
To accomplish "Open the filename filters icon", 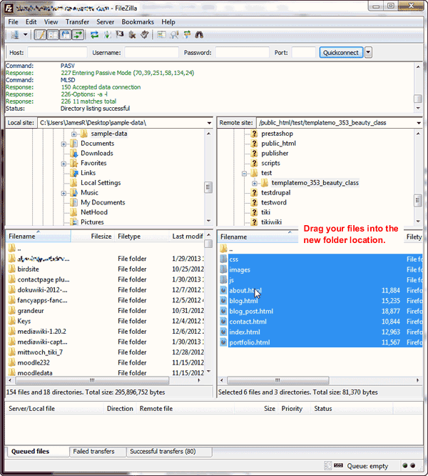I will pyautogui.click(x=162, y=34).
